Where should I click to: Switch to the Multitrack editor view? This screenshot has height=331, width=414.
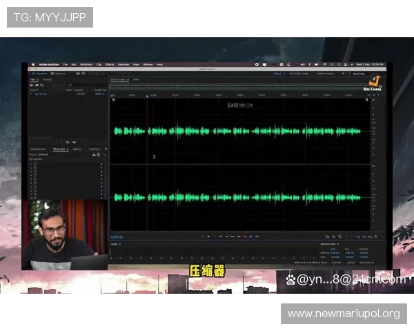coord(59,73)
